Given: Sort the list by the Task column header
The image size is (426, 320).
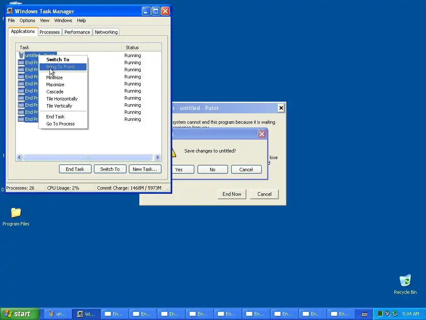Looking at the screenshot, I should pyautogui.click(x=69, y=47).
